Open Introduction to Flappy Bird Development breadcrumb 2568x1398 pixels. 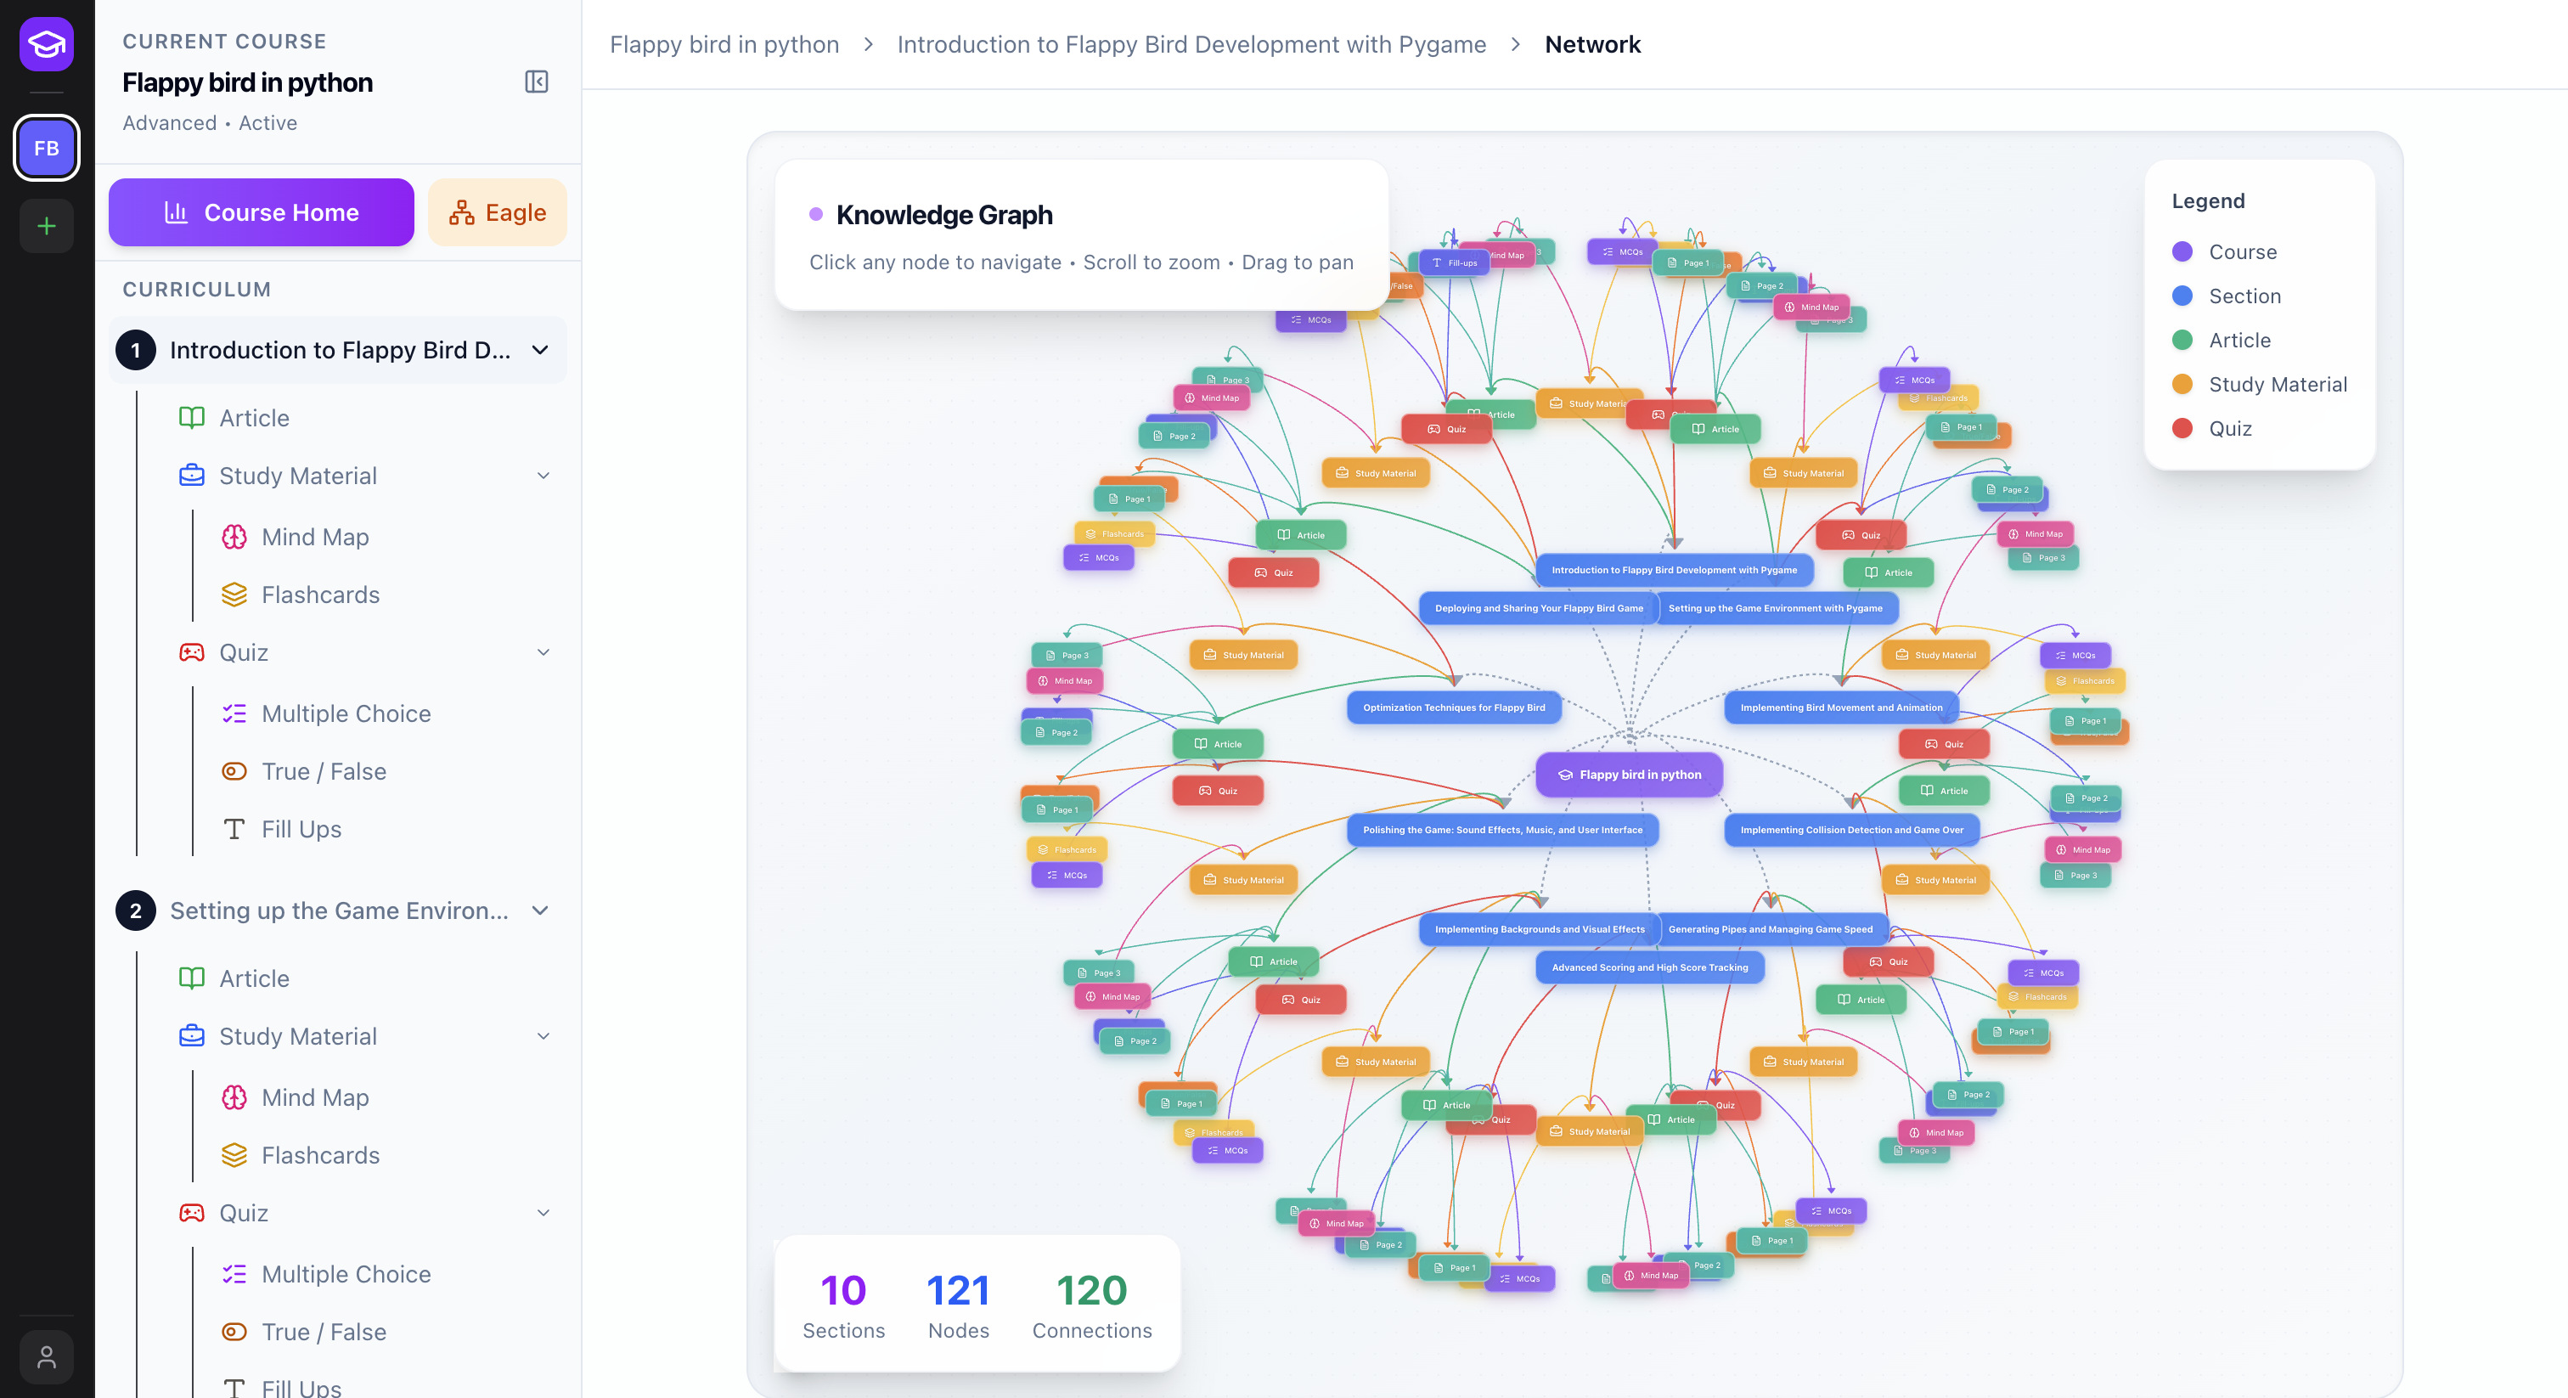click(1191, 45)
